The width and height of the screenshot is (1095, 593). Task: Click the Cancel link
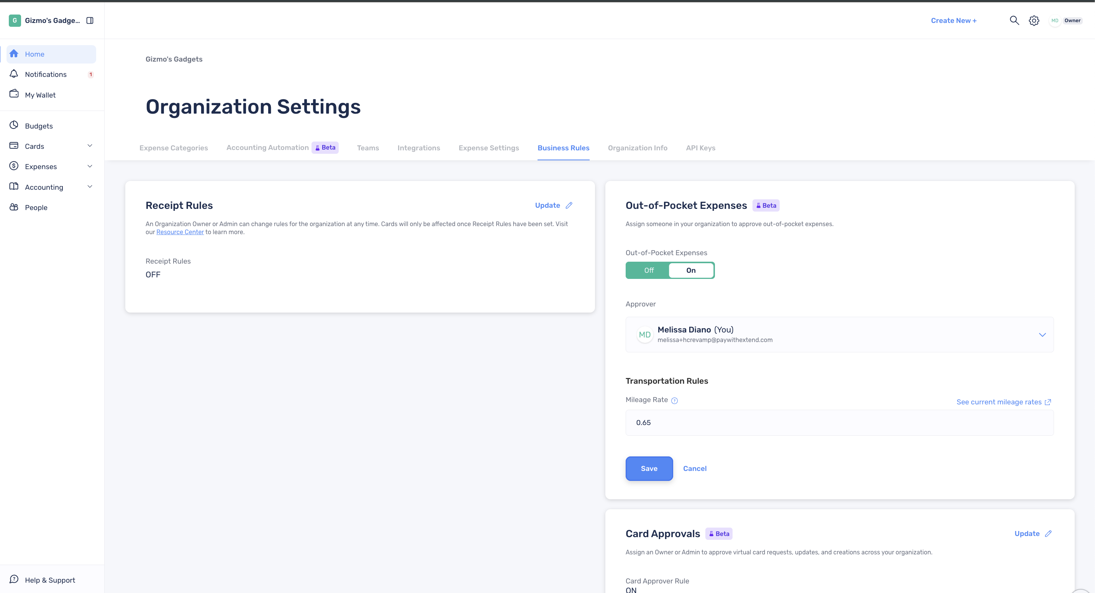pyautogui.click(x=695, y=469)
